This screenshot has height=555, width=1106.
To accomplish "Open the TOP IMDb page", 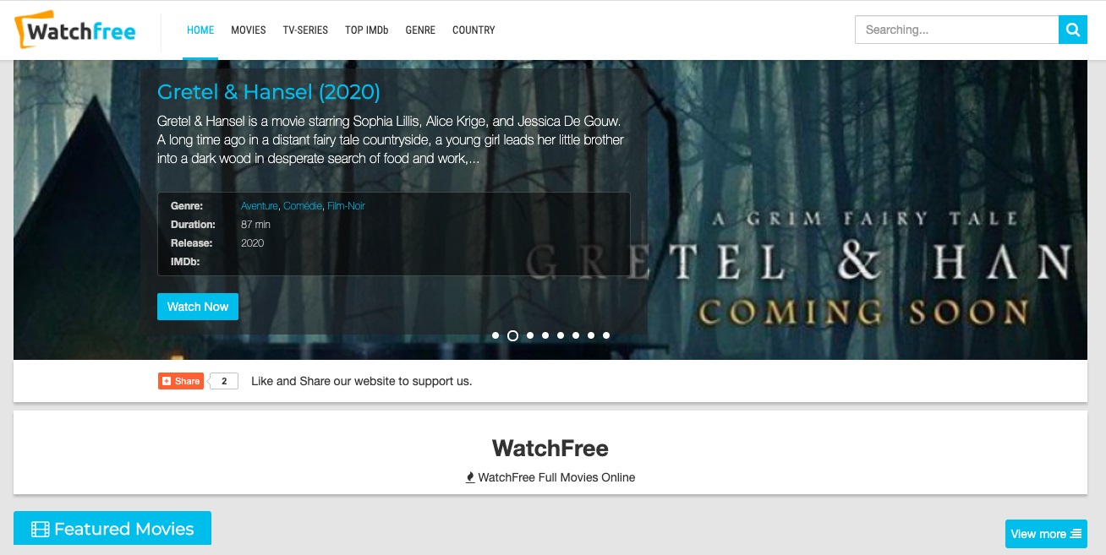I will 367,30.
